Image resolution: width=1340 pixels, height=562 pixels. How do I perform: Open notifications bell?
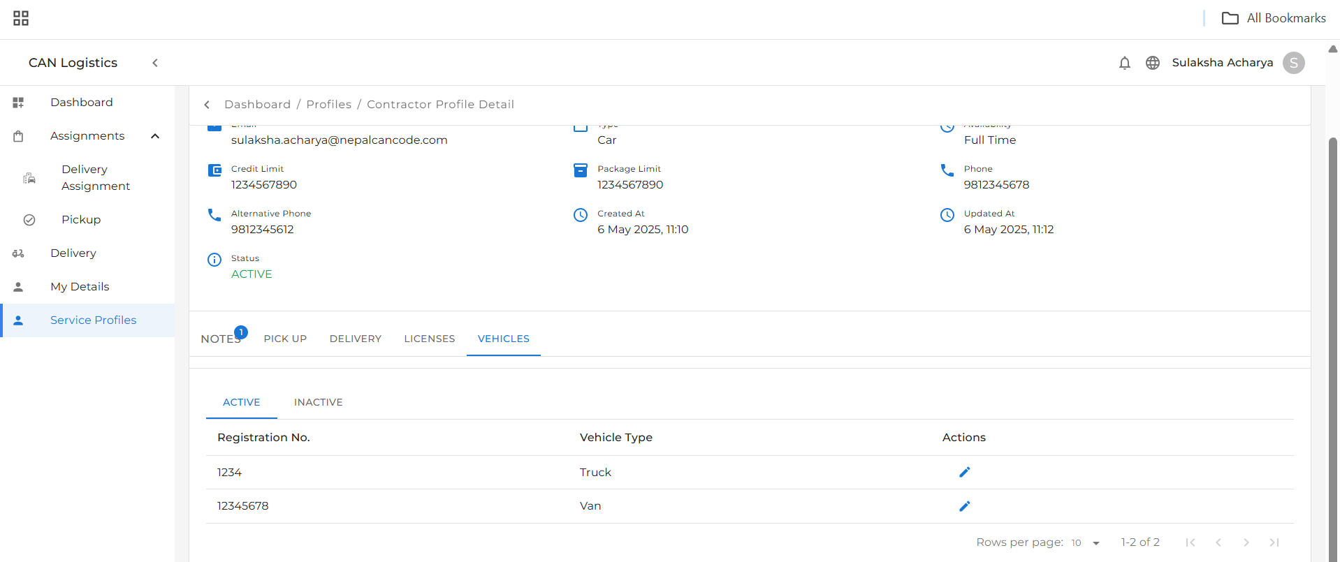[x=1124, y=63]
